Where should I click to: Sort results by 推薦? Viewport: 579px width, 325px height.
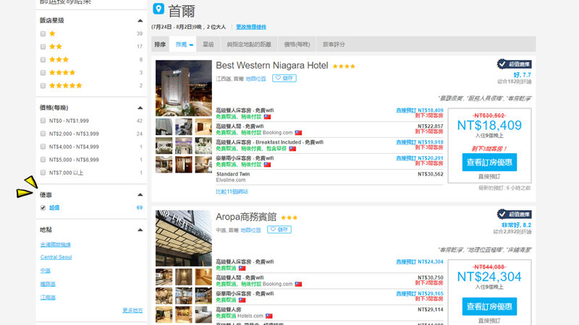pyautogui.click(x=183, y=44)
